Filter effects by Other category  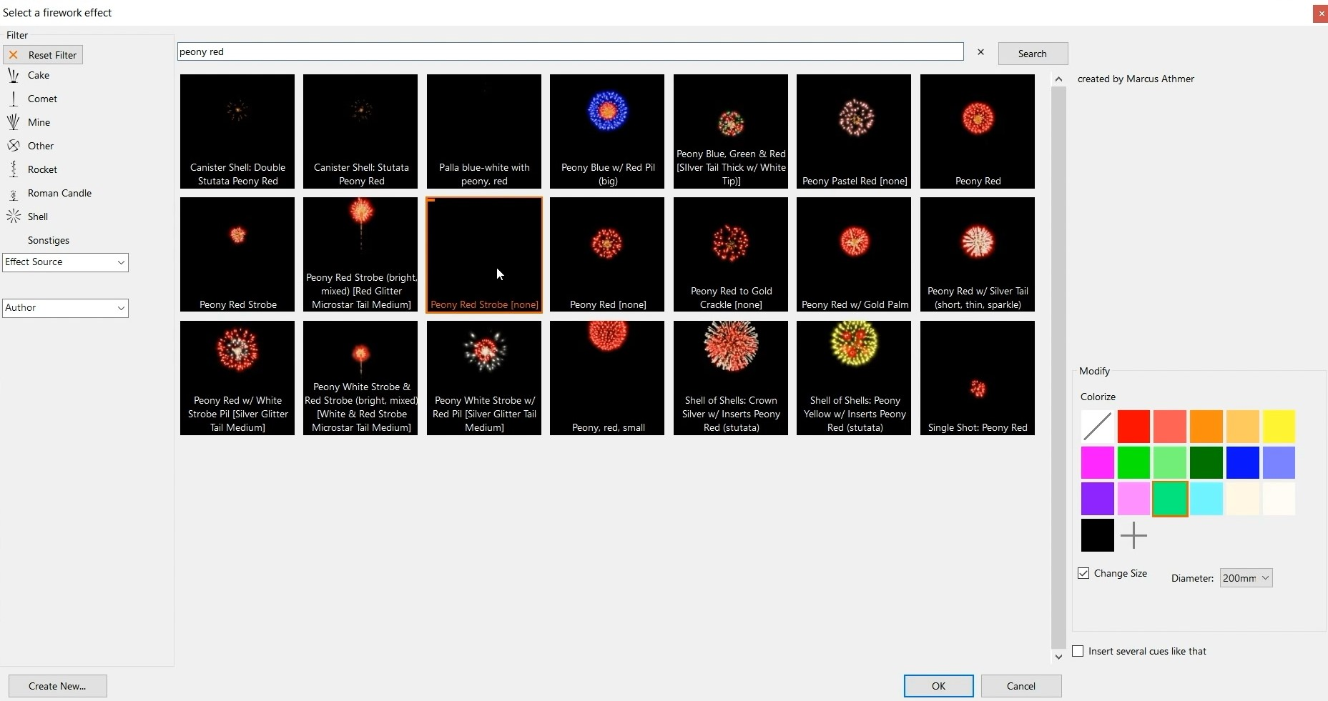(x=31, y=146)
